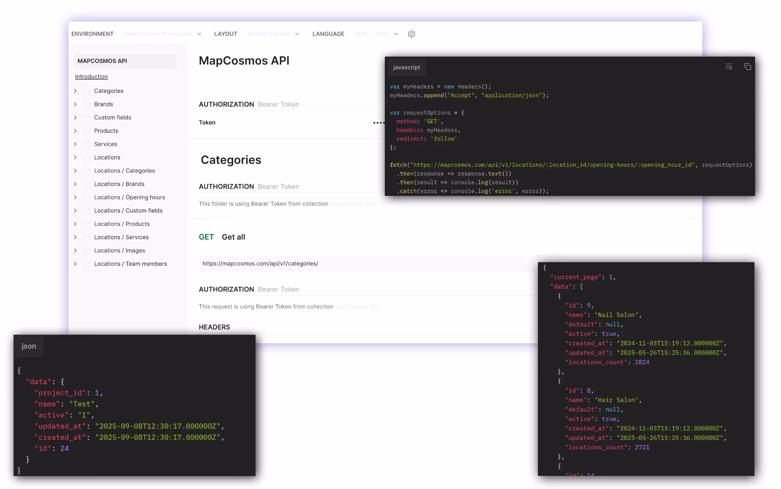Click the Services folder icon
This screenshot has height=489, width=781.
87,144
